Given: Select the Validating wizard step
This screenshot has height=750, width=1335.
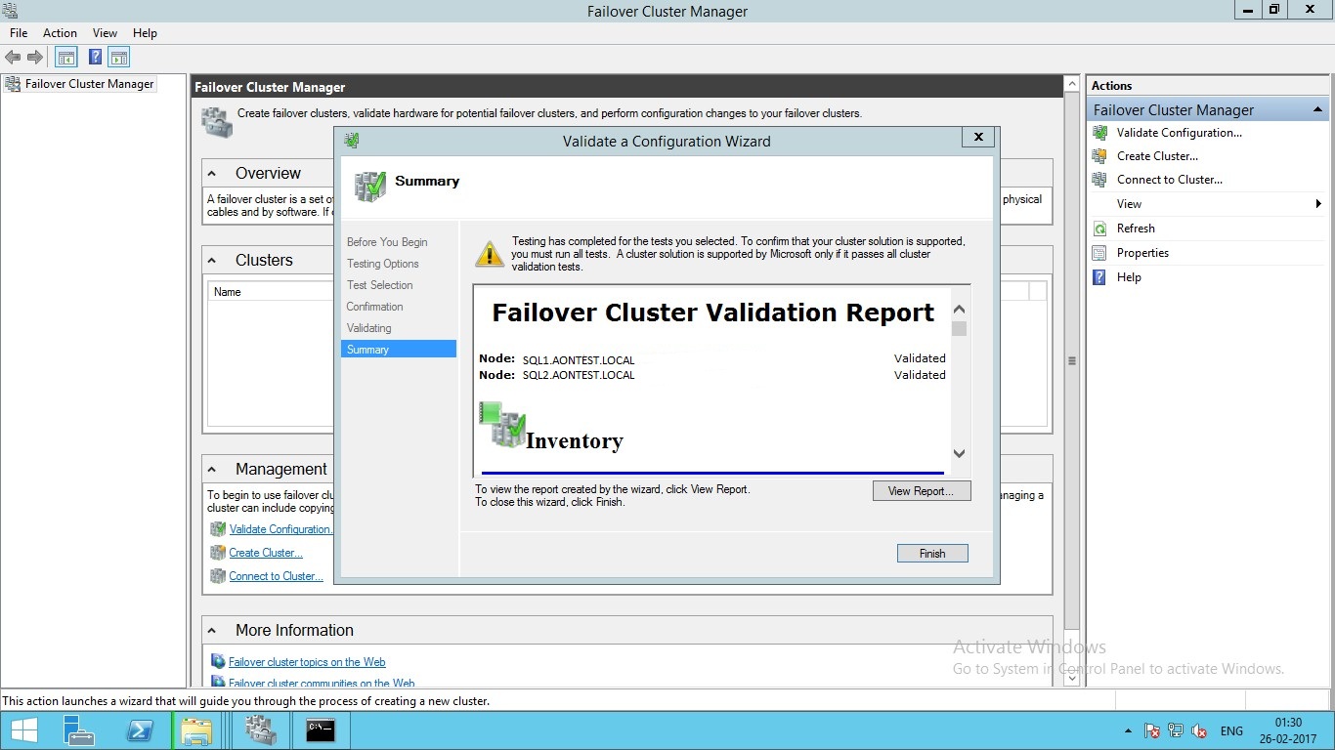Looking at the screenshot, I should (x=368, y=328).
